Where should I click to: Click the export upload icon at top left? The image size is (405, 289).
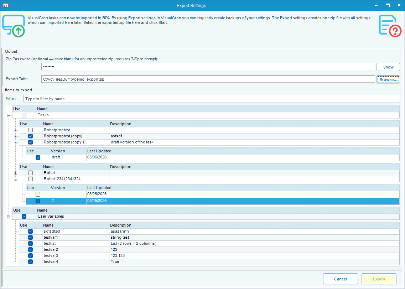coord(14,26)
